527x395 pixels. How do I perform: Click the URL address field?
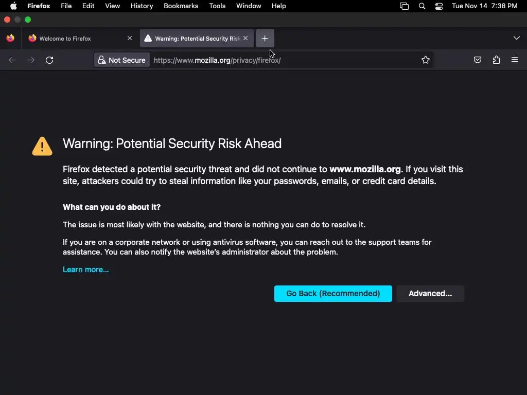(283, 60)
